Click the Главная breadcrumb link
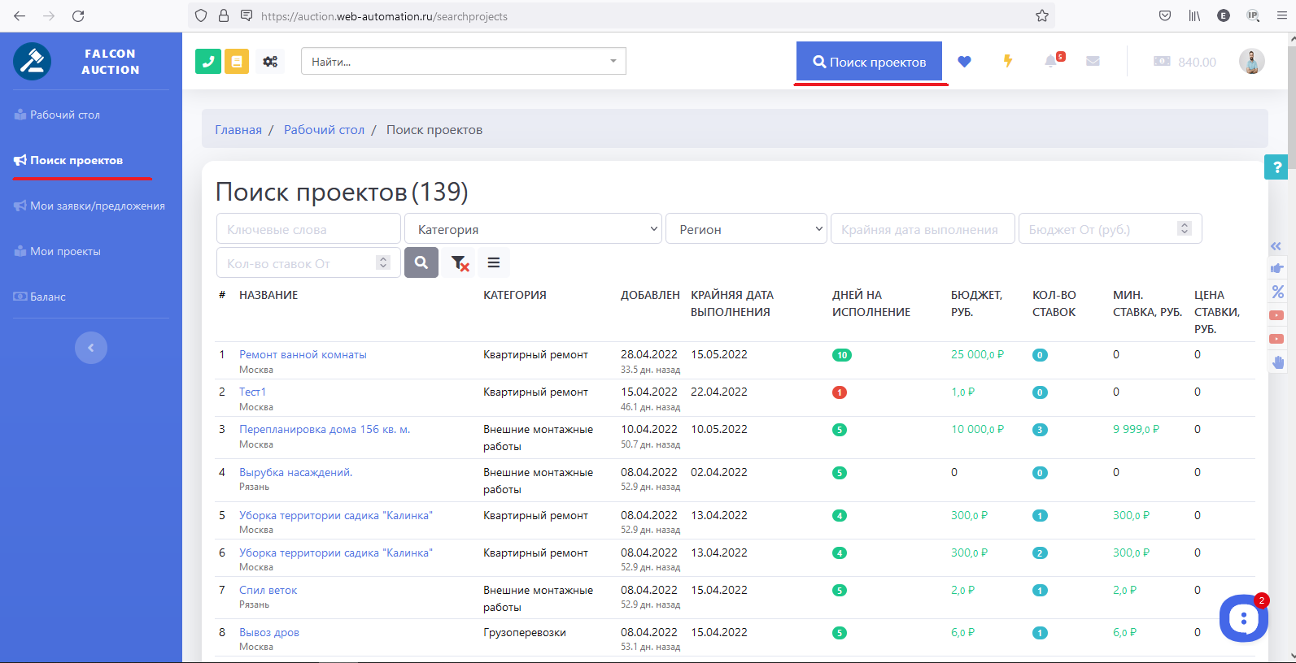 [x=238, y=130]
